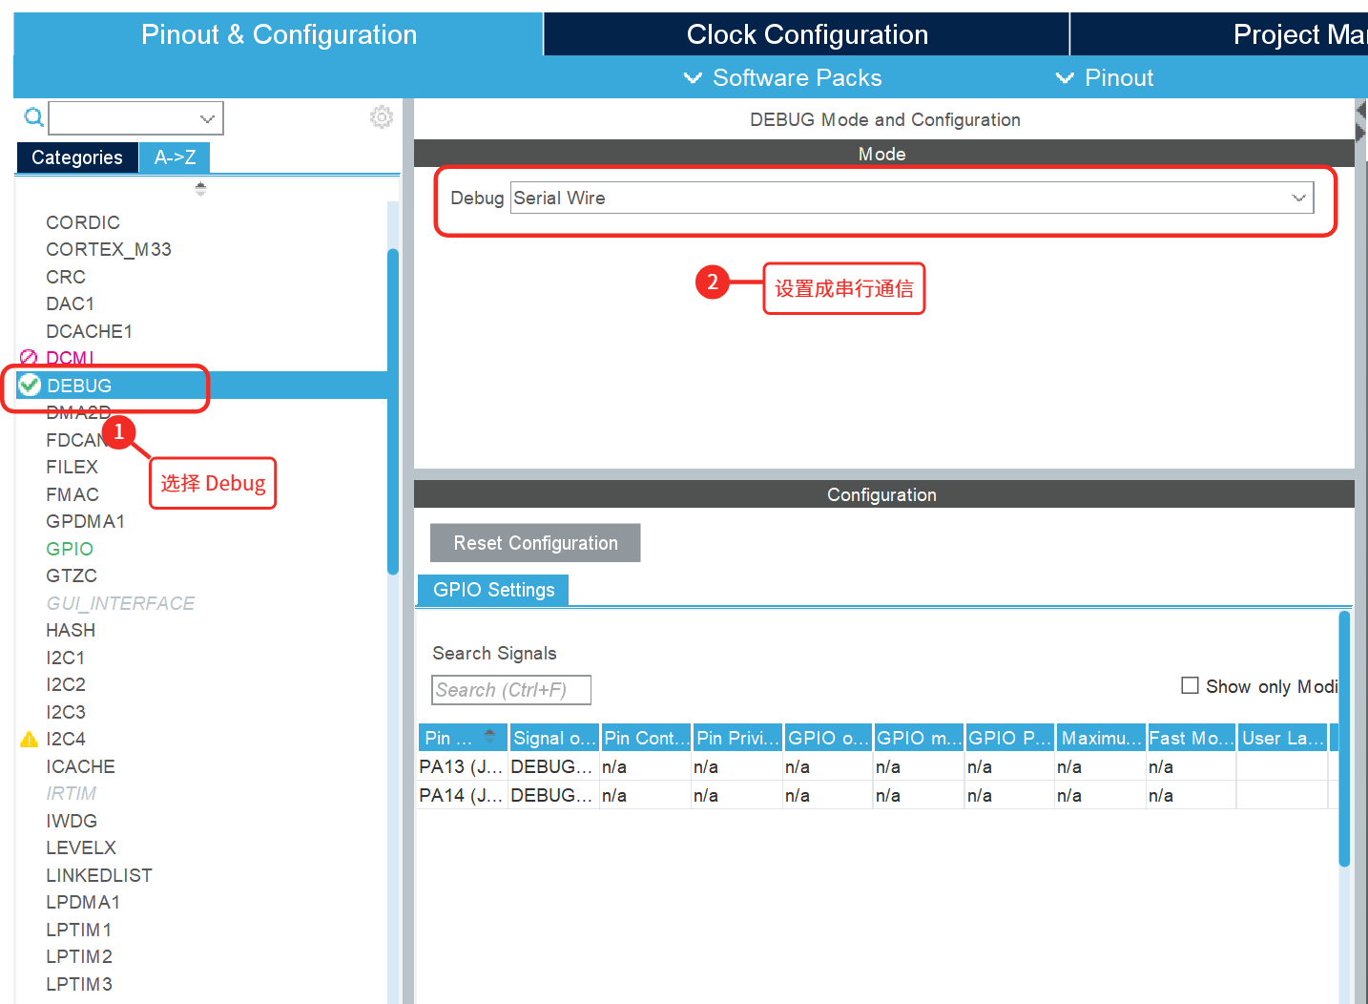This screenshot has height=1004, width=1368.
Task: Select LPDMA1 in the list
Action: point(83,902)
